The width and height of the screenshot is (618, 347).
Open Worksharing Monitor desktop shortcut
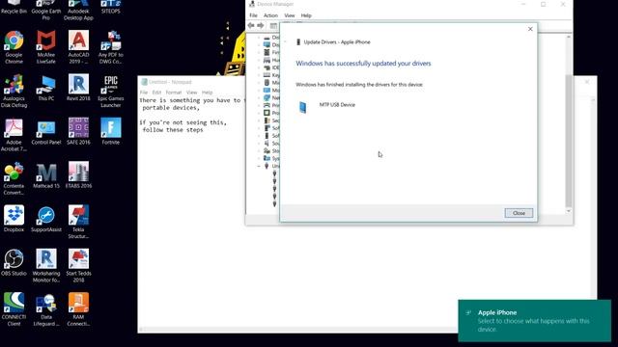(x=46, y=266)
